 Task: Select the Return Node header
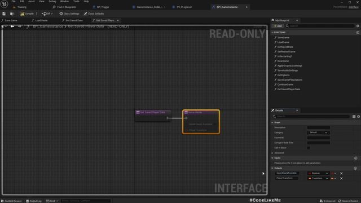[201, 112]
